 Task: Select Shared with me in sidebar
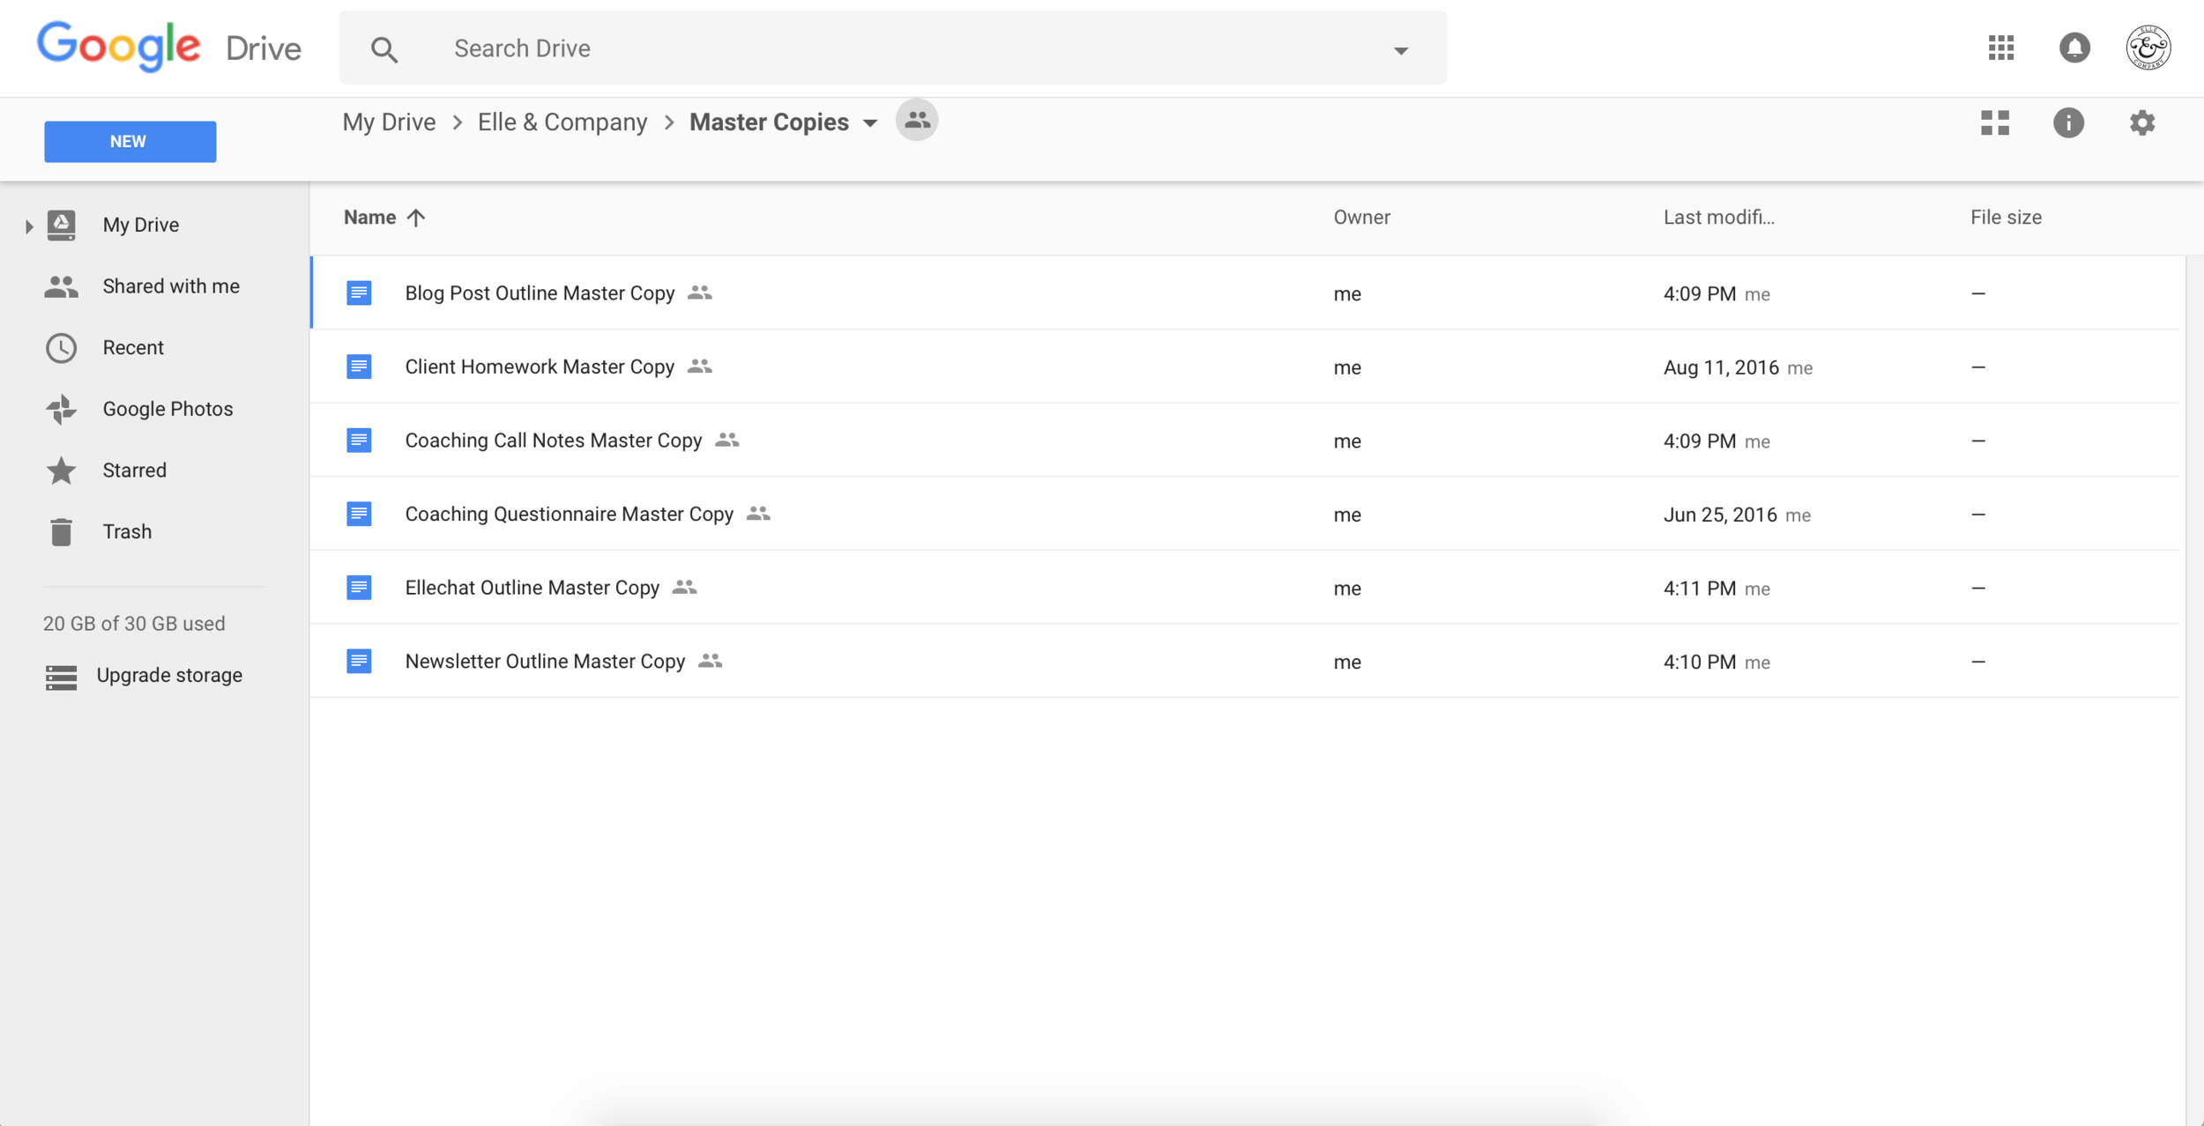click(171, 285)
